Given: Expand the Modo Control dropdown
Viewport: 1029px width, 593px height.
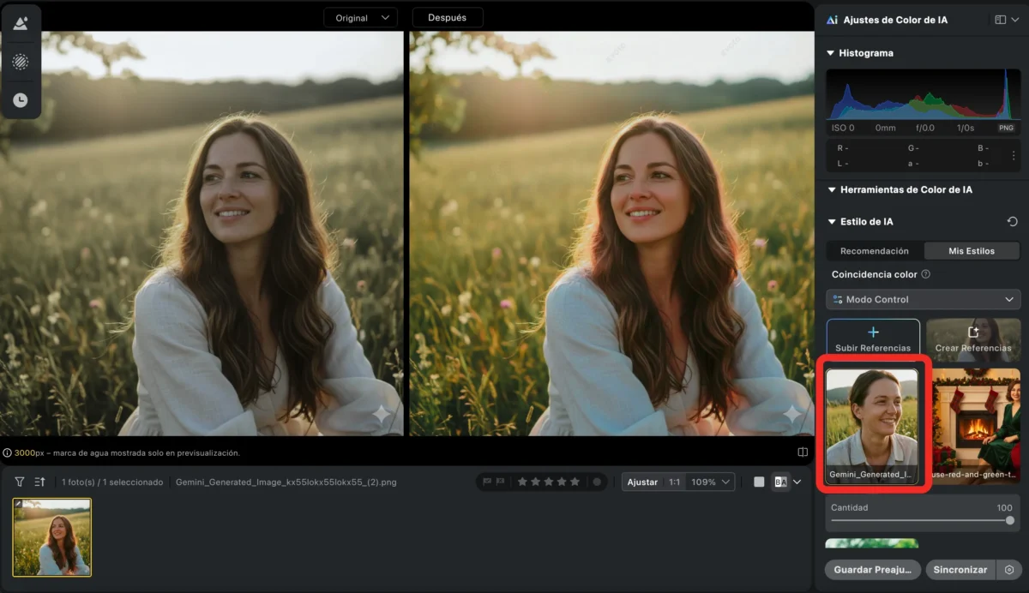Looking at the screenshot, I should [x=924, y=300].
